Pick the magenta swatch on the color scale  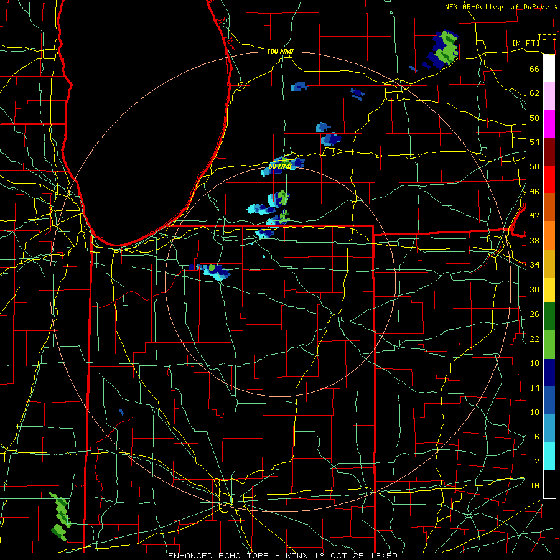click(x=549, y=124)
